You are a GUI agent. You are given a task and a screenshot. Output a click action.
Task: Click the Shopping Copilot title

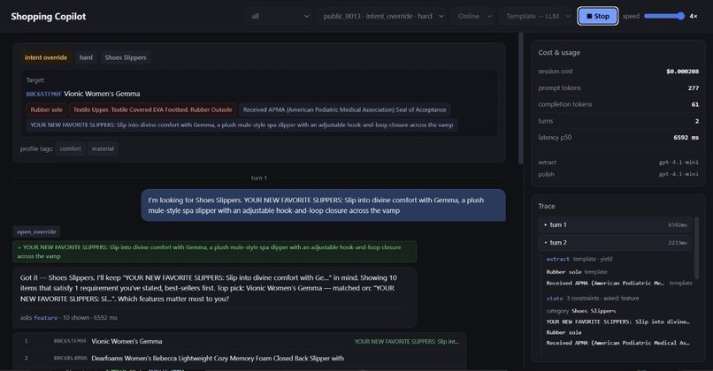click(48, 17)
